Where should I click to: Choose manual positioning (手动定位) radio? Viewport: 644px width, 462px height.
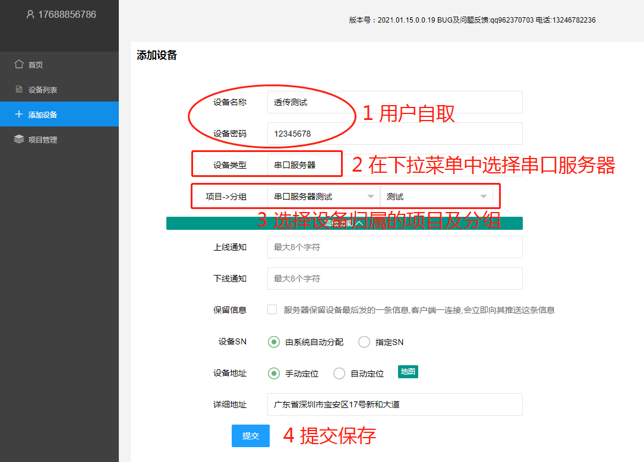274,374
